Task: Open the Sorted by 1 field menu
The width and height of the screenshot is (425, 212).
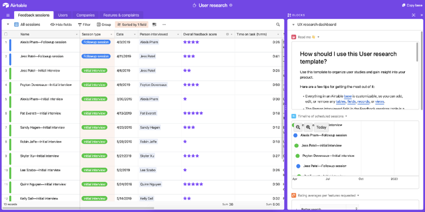Action: 132,25
